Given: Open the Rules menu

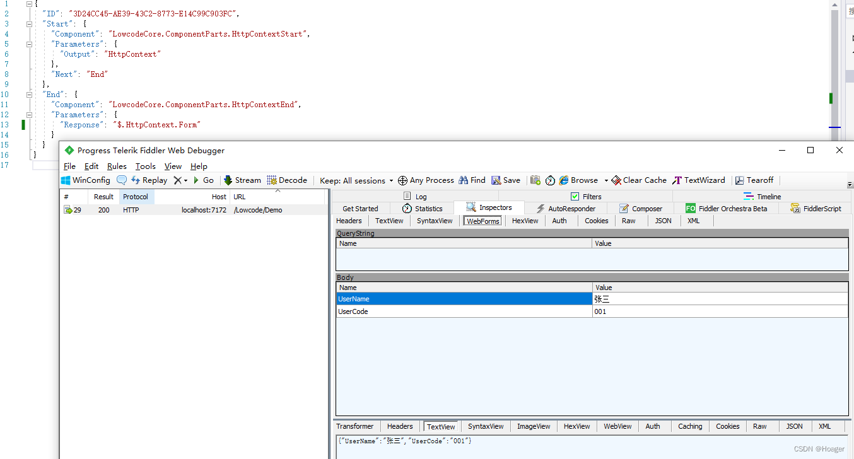Looking at the screenshot, I should (x=117, y=166).
